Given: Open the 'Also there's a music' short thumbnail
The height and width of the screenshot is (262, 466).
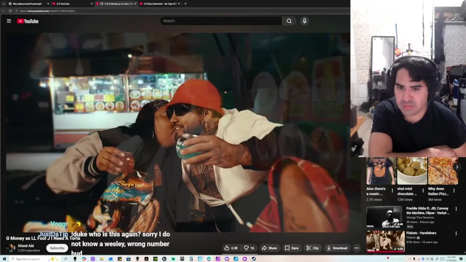Looking at the screenshot, I should click(381, 171).
